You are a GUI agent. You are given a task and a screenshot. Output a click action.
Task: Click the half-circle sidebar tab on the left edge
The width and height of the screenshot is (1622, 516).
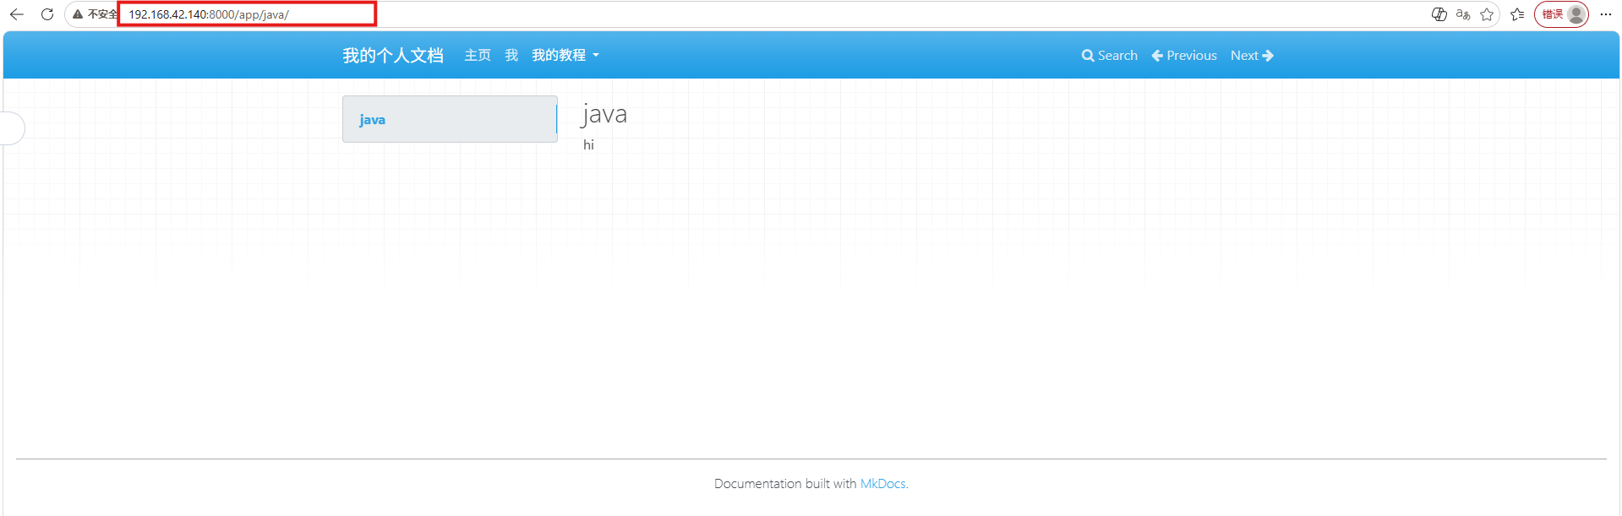click(x=13, y=128)
